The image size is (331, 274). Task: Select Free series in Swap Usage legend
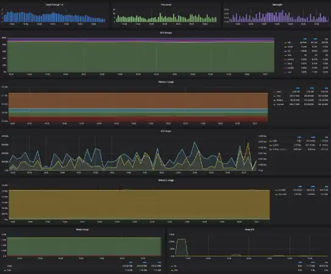(9, 270)
